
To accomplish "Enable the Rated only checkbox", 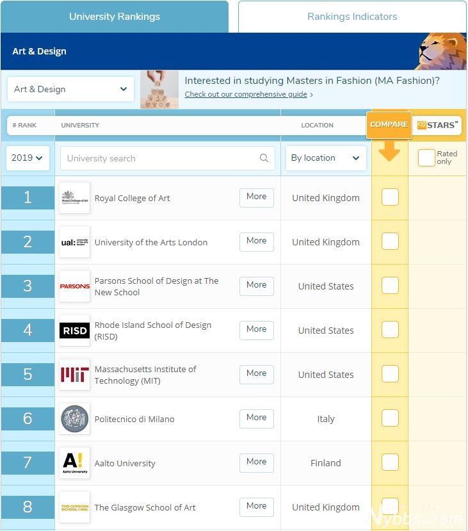I will [x=426, y=158].
